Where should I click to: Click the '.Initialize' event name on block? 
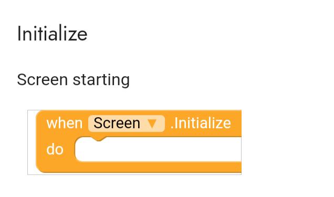coord(201,123)
